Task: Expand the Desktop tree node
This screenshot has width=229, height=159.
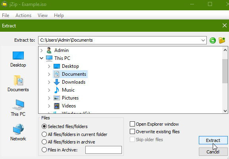Action: [49, 66]
